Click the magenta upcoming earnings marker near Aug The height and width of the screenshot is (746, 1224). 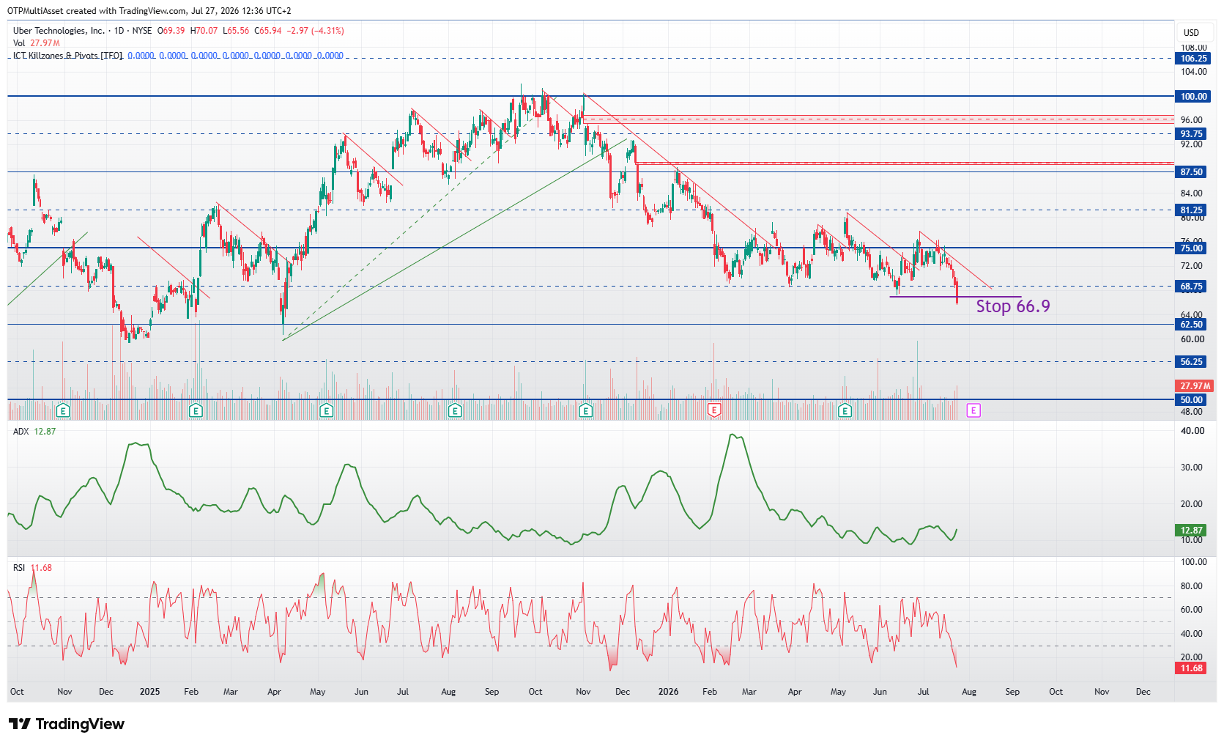[973, 410]
